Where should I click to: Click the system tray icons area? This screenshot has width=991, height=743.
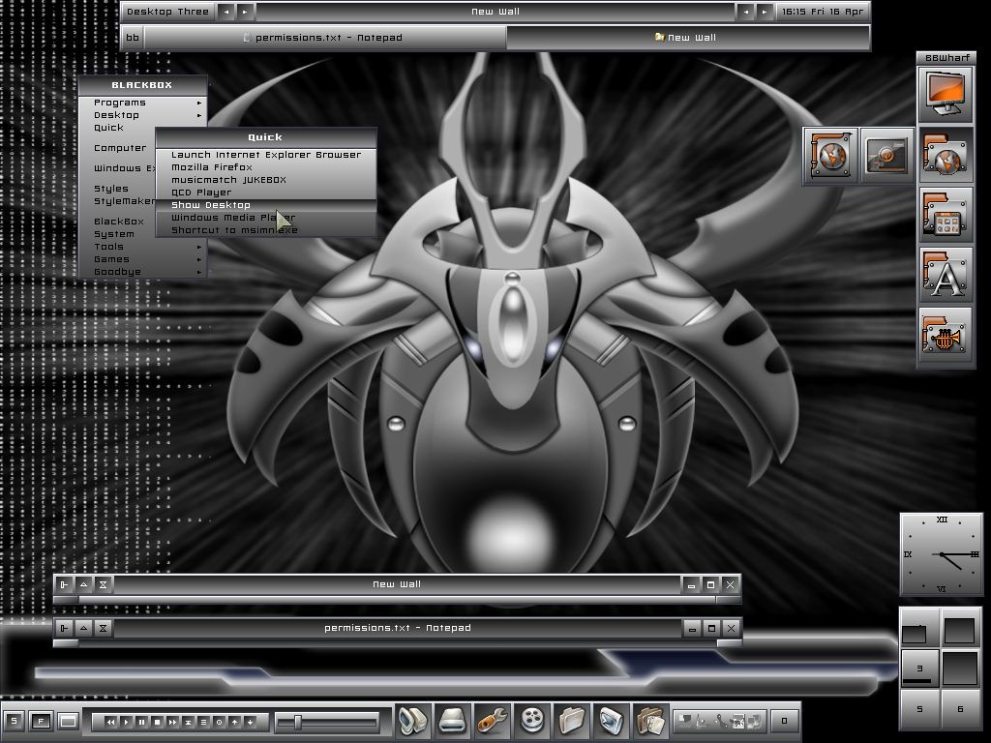(720, 721)
